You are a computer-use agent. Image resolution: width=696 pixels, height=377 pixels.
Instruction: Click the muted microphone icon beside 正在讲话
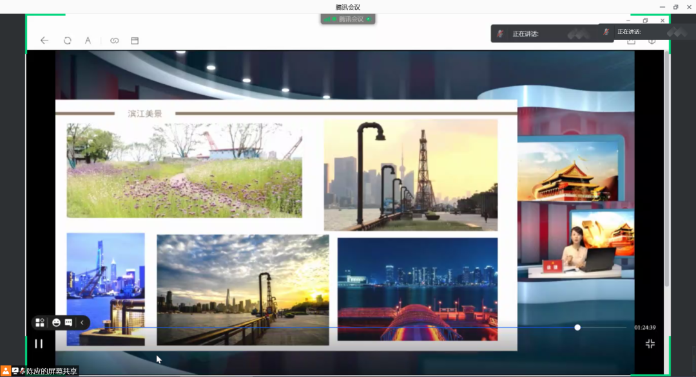coord(501,33)
